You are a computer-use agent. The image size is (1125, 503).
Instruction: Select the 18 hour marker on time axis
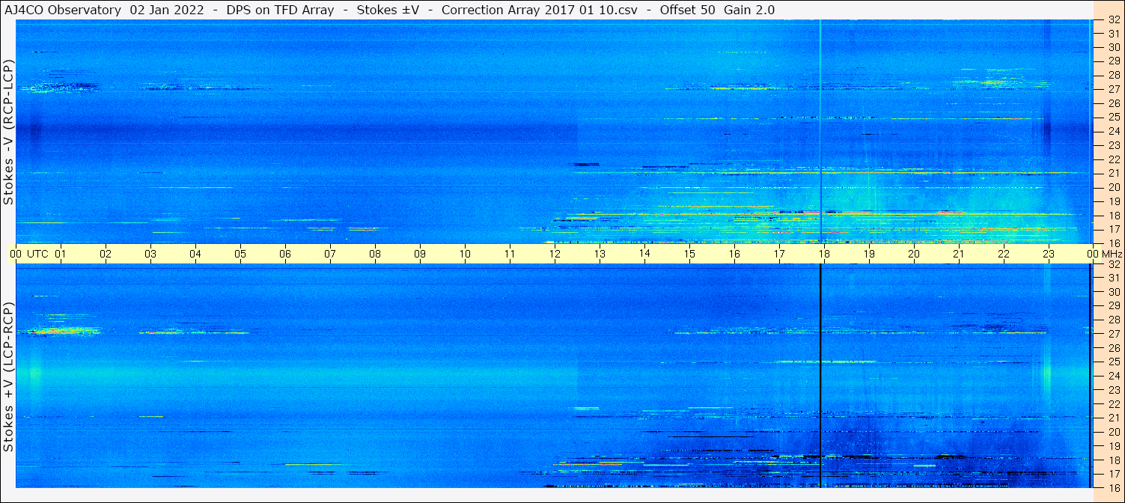824,254
